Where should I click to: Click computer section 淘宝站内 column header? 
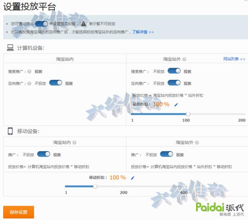65,59
